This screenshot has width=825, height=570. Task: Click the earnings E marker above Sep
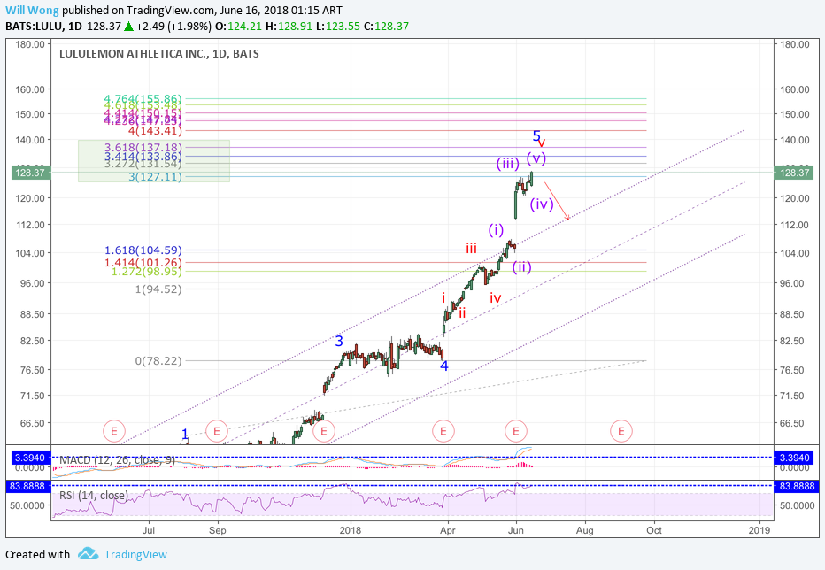[216, 431]
